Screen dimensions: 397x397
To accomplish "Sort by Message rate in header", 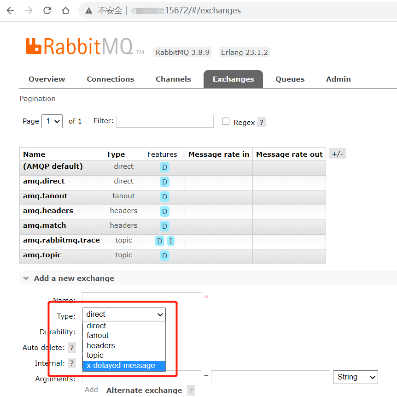I will coord(219,154).
